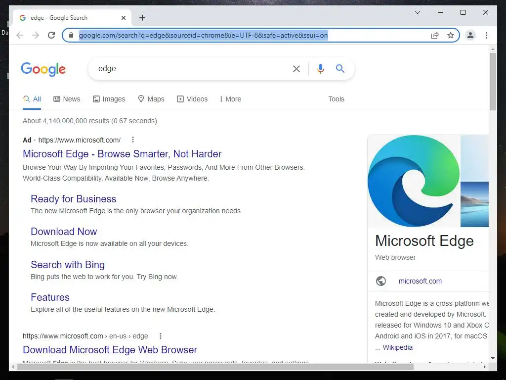Click the scroll right arrow

pos(485,367)
